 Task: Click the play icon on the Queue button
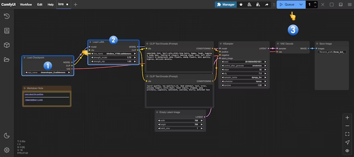click(281, 5)
